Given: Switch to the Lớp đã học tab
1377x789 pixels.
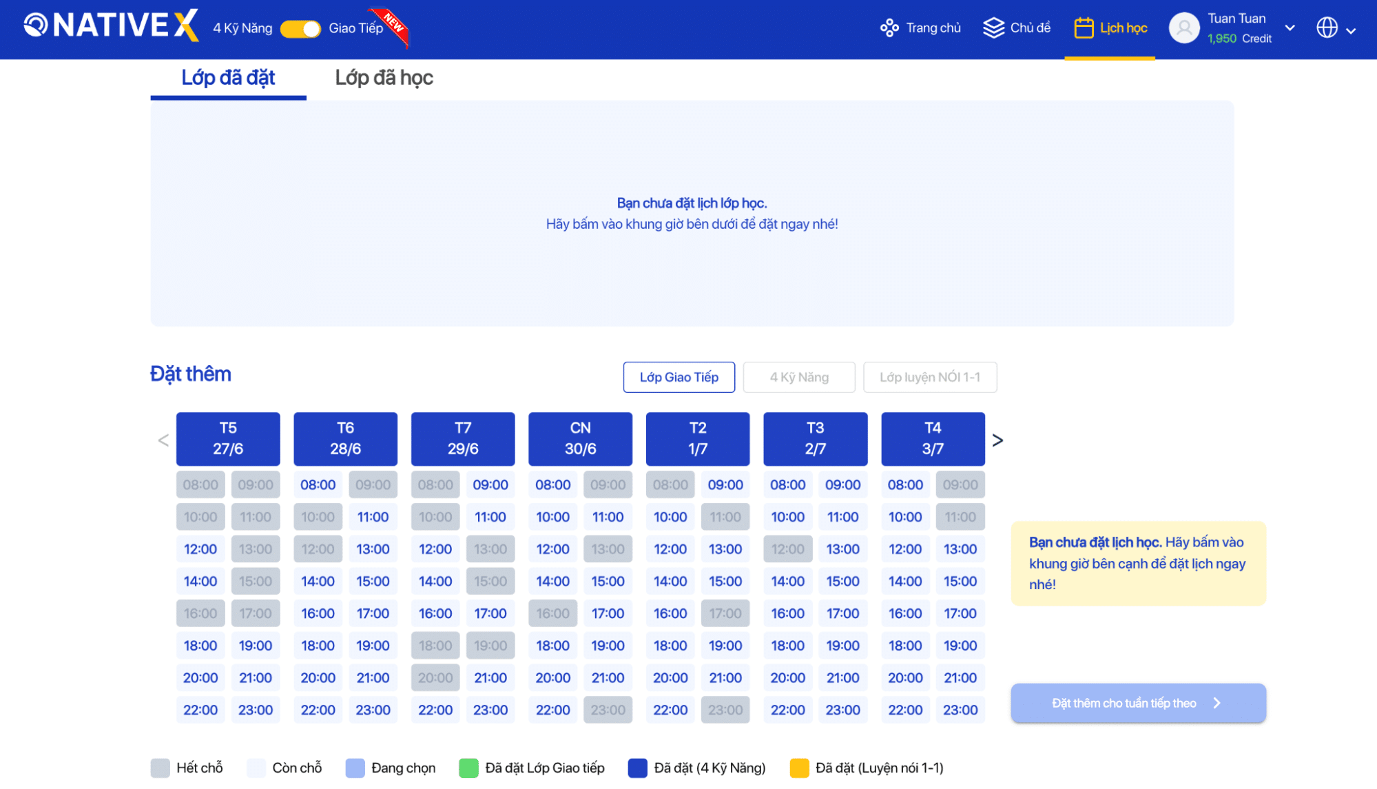Looking at the screenshot, I should click(384, 78).
